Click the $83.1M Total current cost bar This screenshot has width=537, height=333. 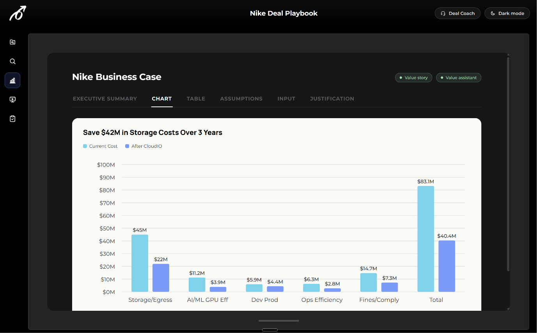point(426,239)
